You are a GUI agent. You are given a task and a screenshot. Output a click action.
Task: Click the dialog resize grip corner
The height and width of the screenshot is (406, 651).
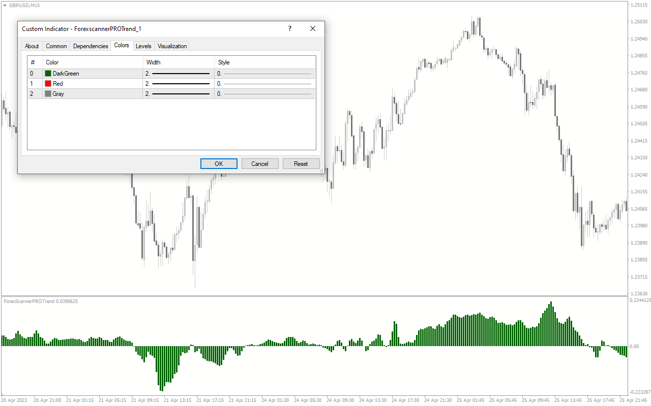(321, 171)
